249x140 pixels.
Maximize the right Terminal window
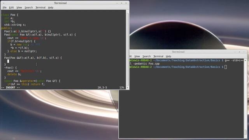[240, 52]
